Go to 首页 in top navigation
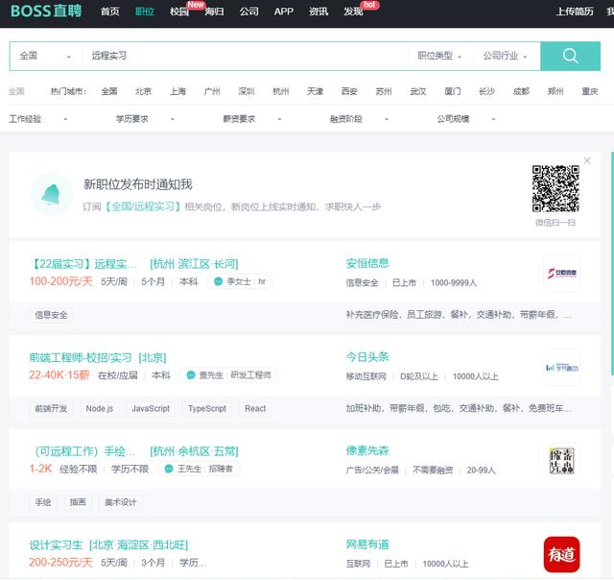614x580 pixels. 109,12
